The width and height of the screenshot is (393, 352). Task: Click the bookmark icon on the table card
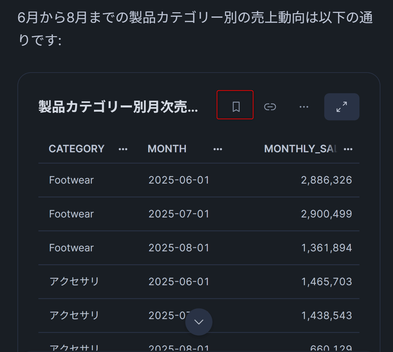tap(236, 106)
